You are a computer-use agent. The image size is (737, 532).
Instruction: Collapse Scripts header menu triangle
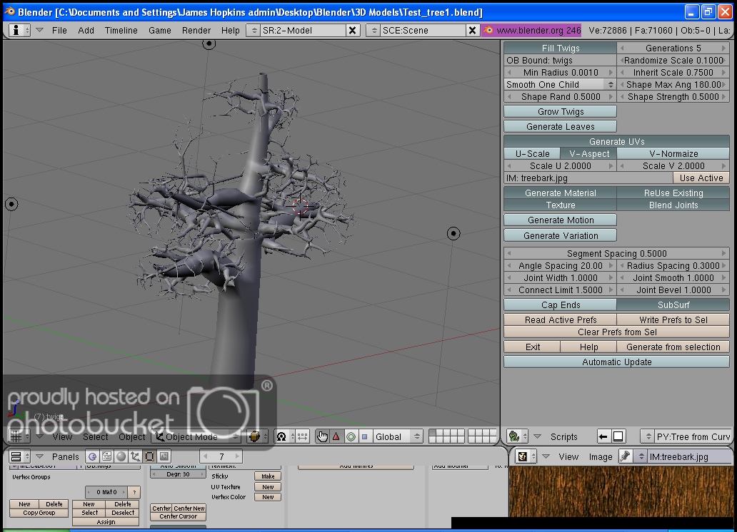click(x=537, y=436)
